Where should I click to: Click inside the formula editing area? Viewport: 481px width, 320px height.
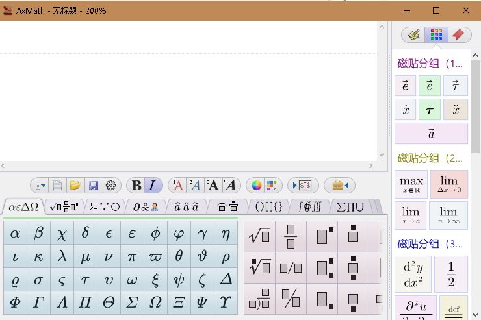(x=188, y=91)
